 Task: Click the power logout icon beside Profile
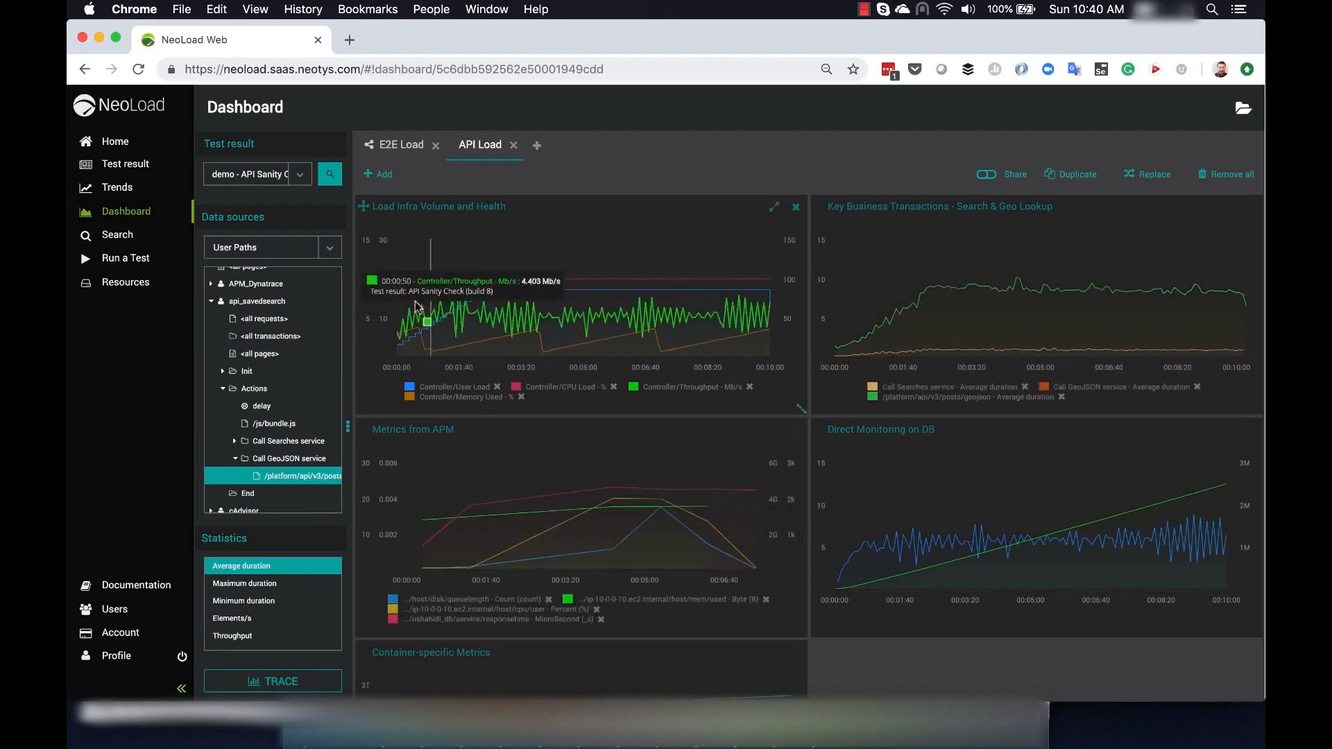coord(182,656)
